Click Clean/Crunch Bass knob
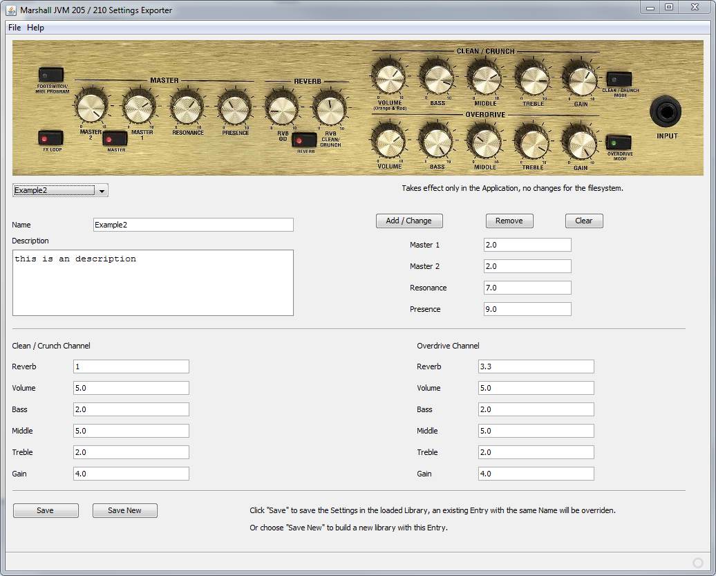716x576 pixels. coord(437,79)
